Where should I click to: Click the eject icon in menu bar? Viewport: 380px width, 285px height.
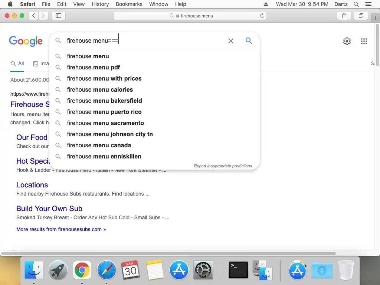click(266, 4)
